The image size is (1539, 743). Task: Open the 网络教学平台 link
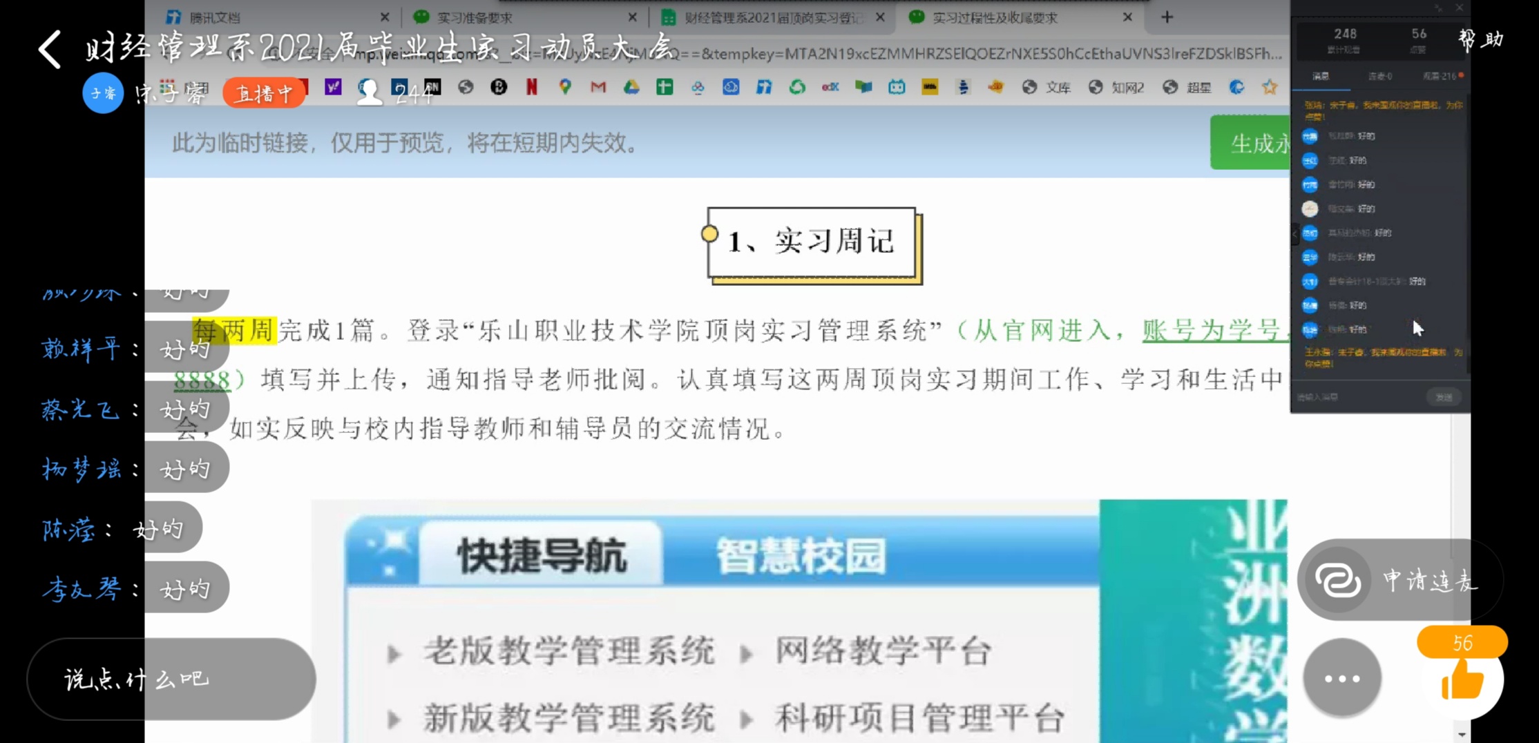point(883,650)
